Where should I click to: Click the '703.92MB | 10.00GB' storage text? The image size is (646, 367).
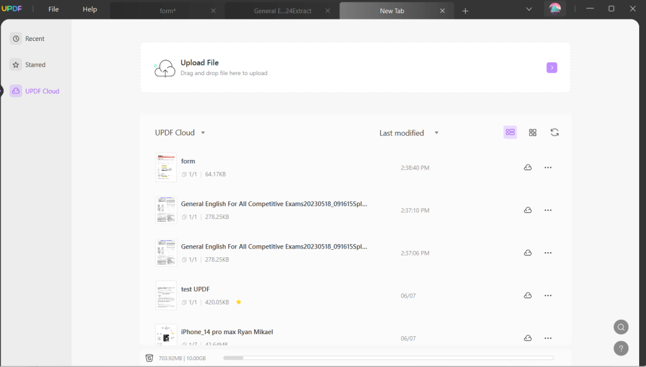pyautogui.click(x=182, y=358)
